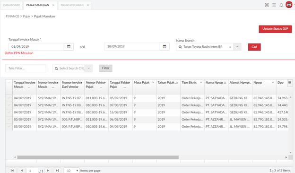295x173 pixels.
Task: Open items per page dropdown
Action: 71,171
